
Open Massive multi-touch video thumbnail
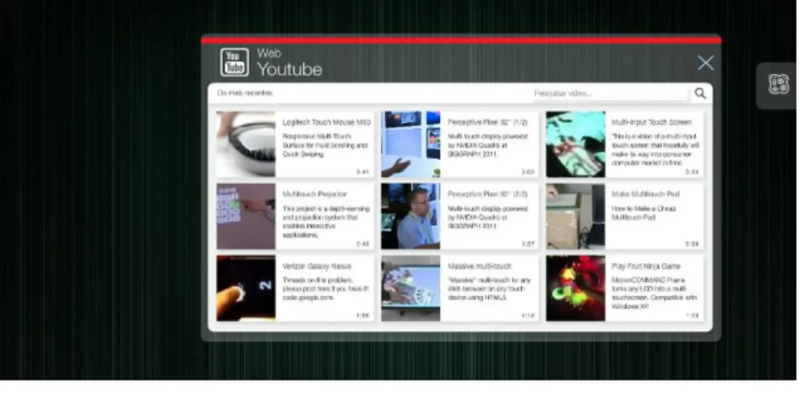[x=411, y=288]
